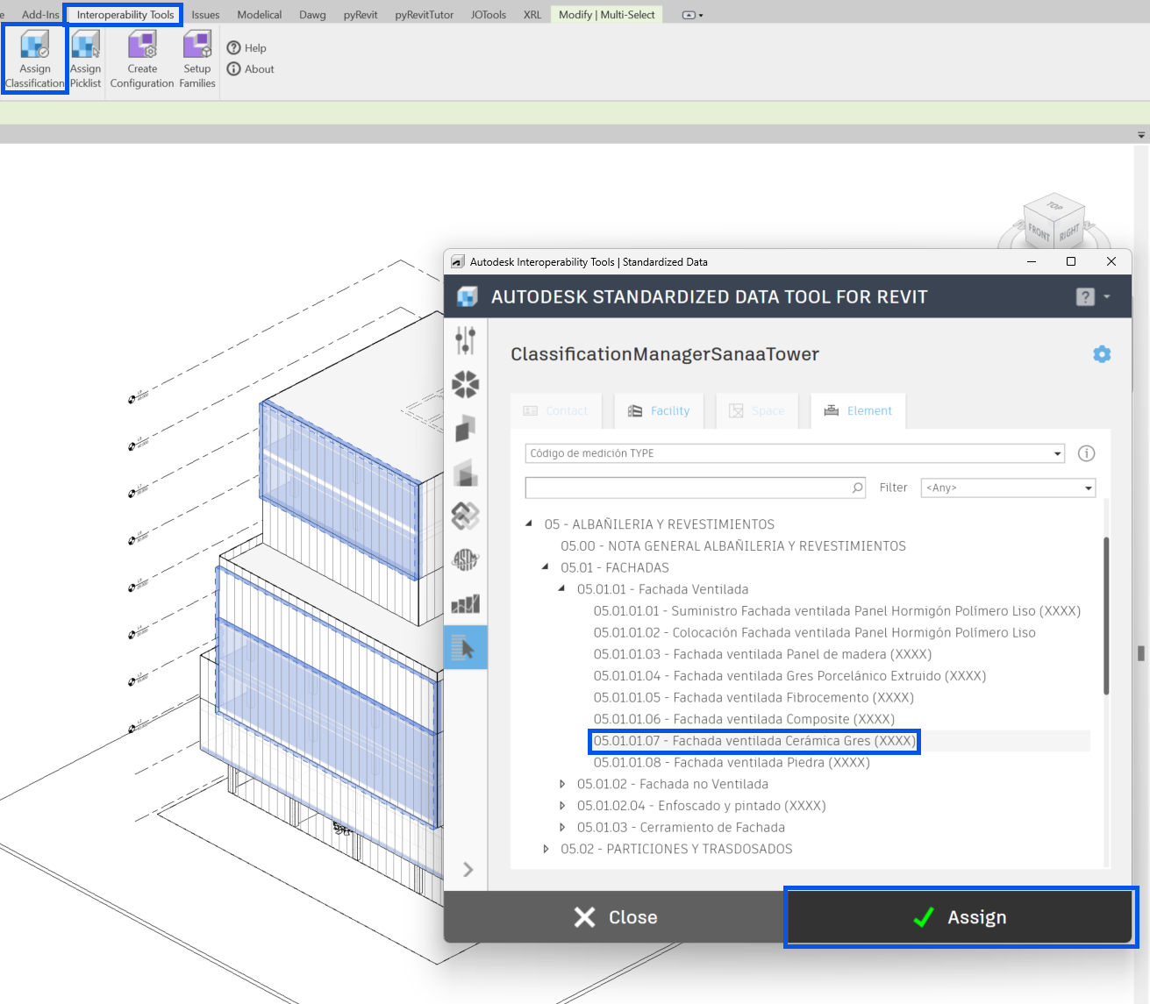The width and height of the screenshot is (1150, 1004).
Task: Click into the classification search field
Action: tap(687, 488)
